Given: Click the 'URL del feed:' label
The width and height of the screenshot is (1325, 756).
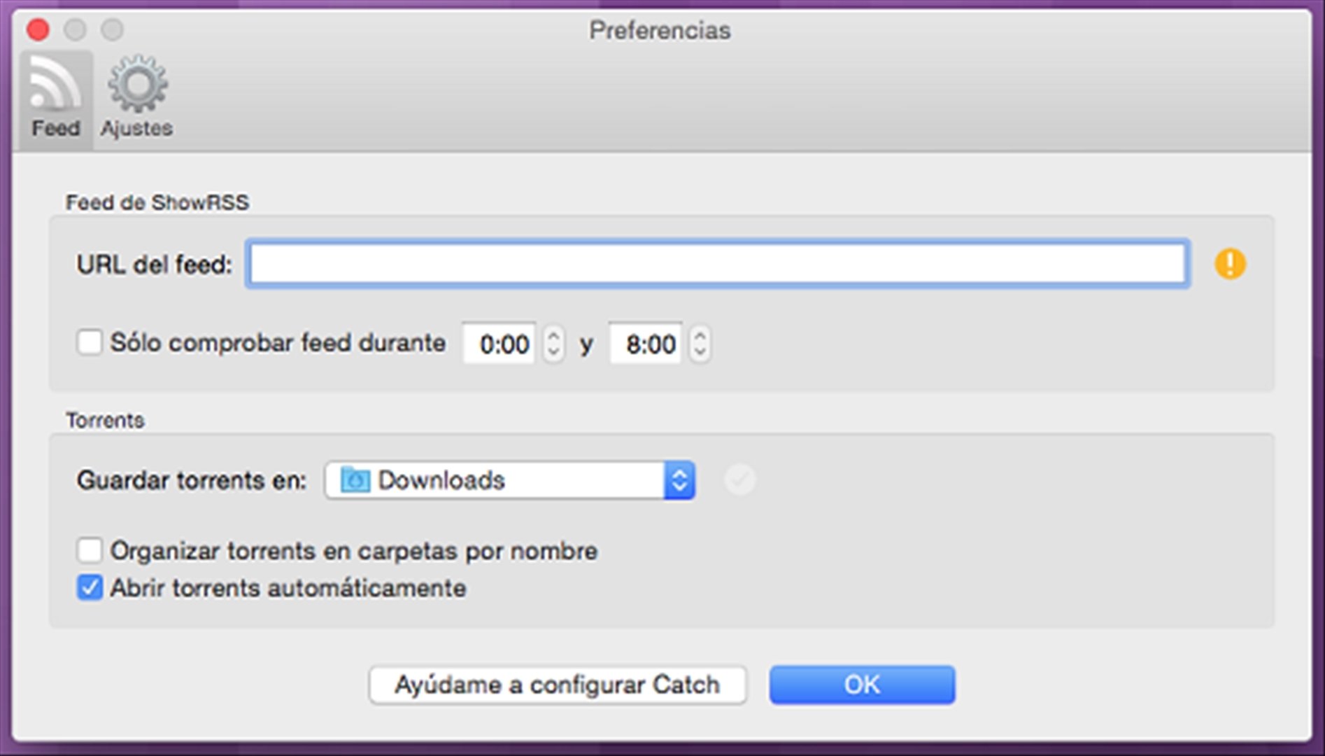Looking at the screenshot, I should 154,265.
